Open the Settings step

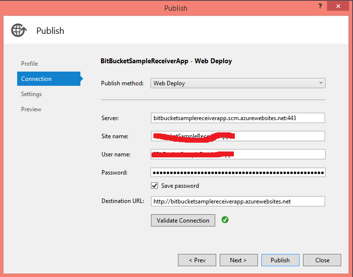(x=31, y=94)
